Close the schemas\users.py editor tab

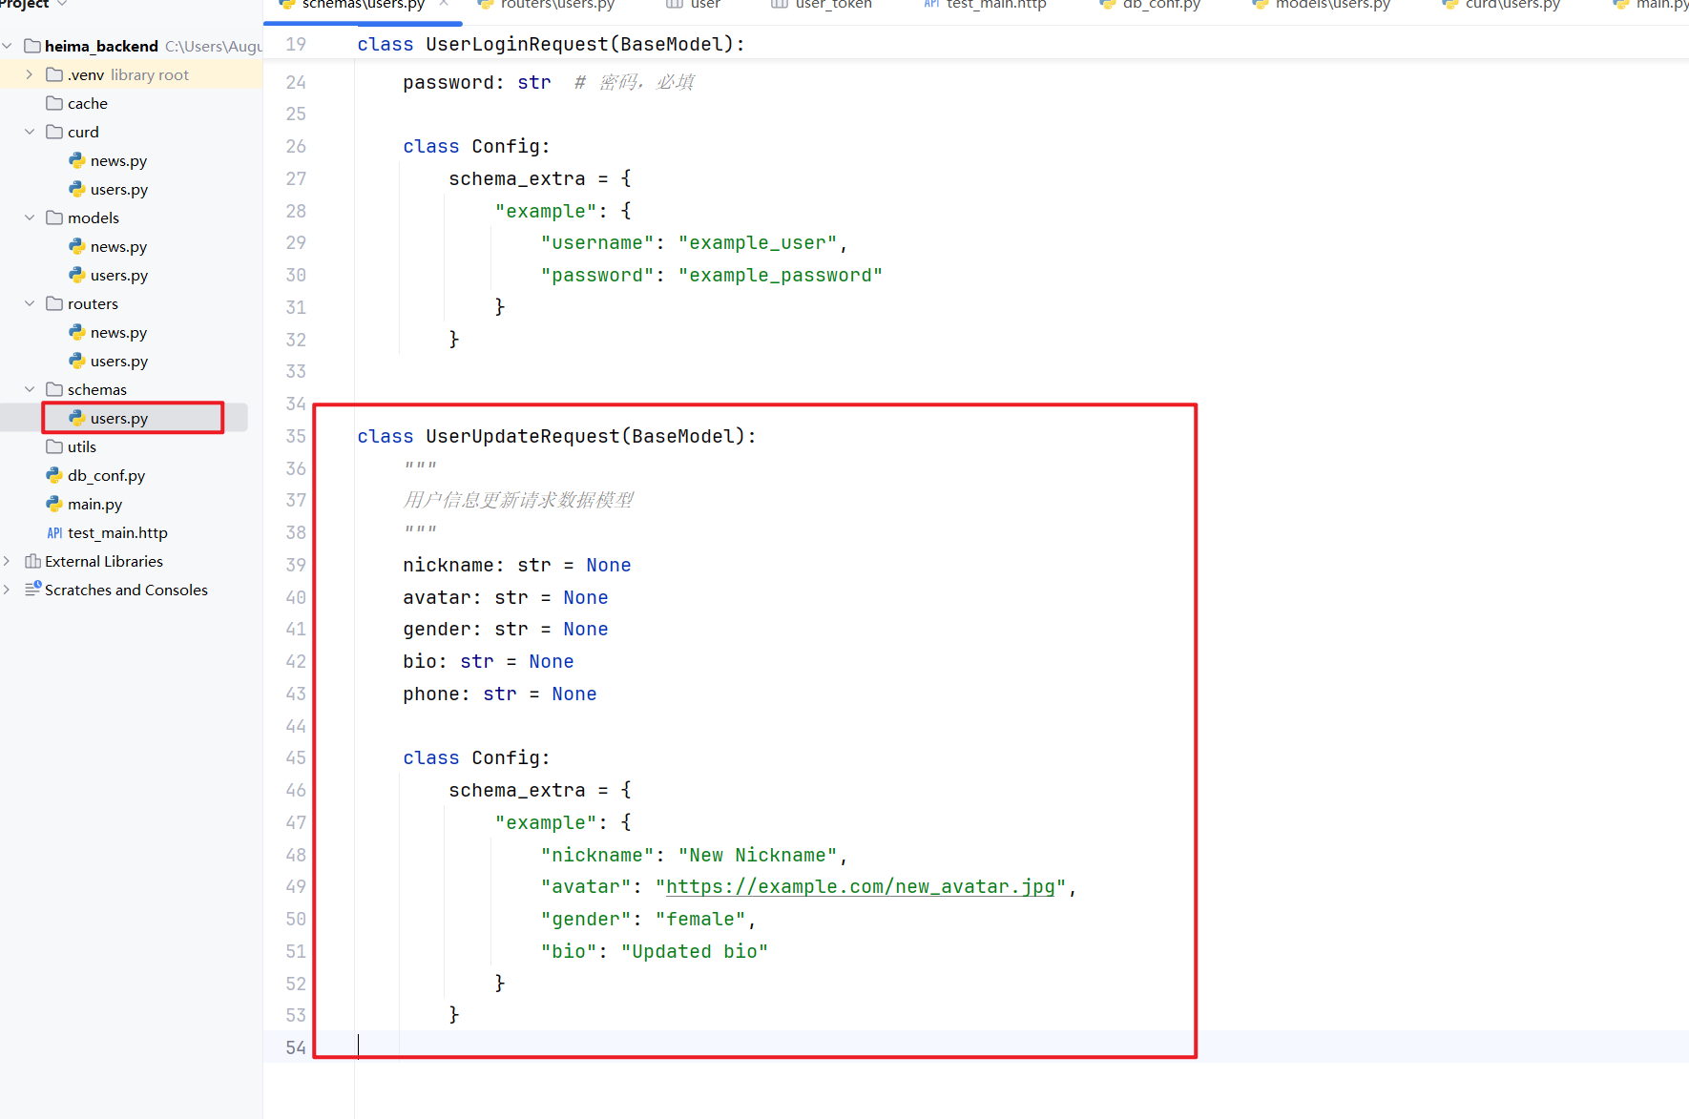point(444,4)
